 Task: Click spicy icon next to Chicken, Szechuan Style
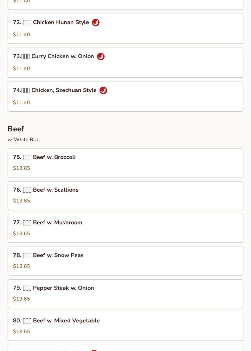[x=103, y=90]
